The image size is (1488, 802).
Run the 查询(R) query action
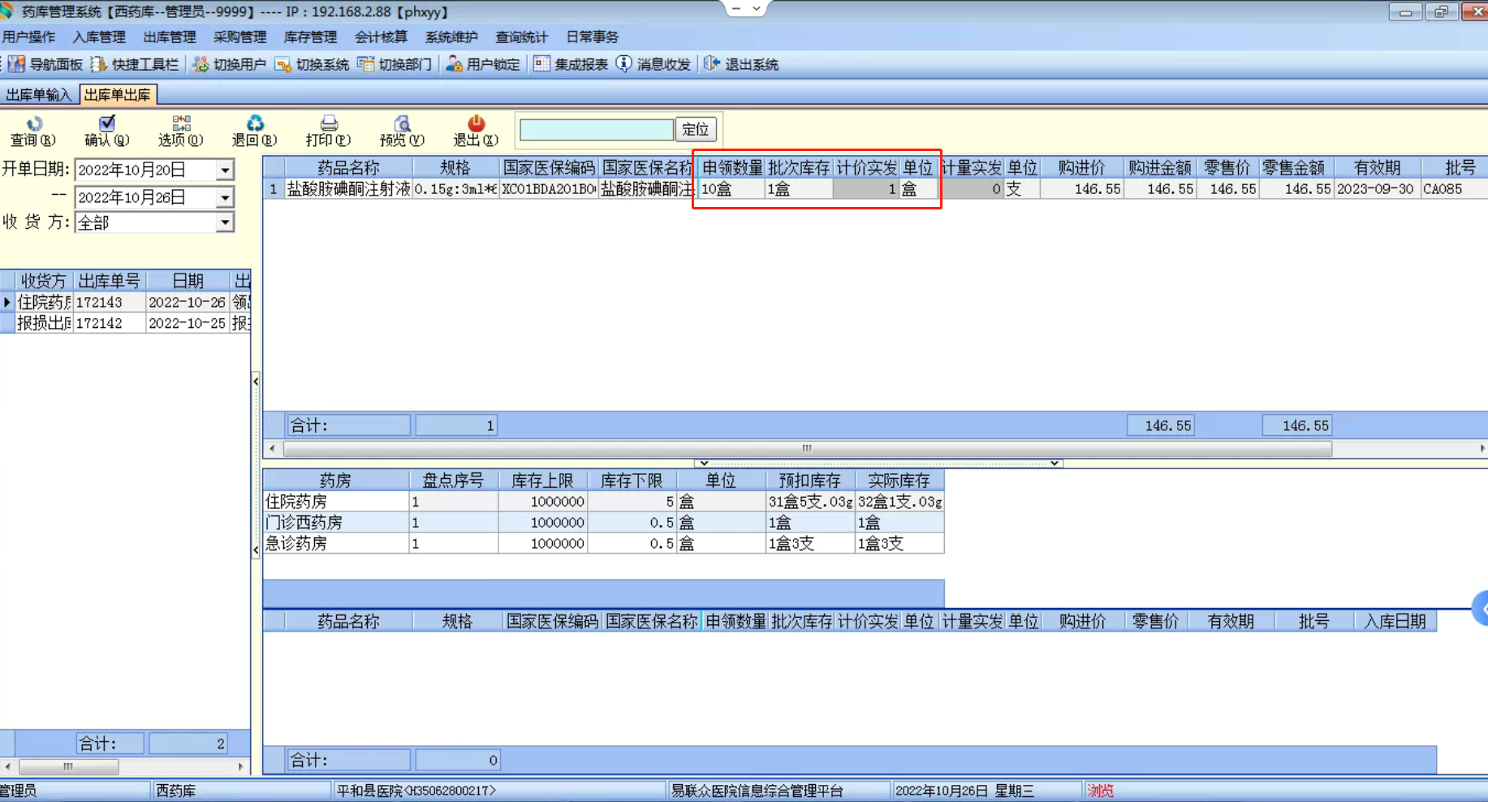pyautogui.click(x=33, y=132)
